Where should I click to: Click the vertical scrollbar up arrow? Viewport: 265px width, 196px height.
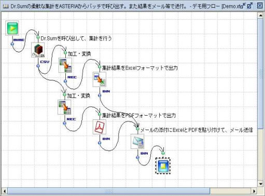click(x=261, y=16)
